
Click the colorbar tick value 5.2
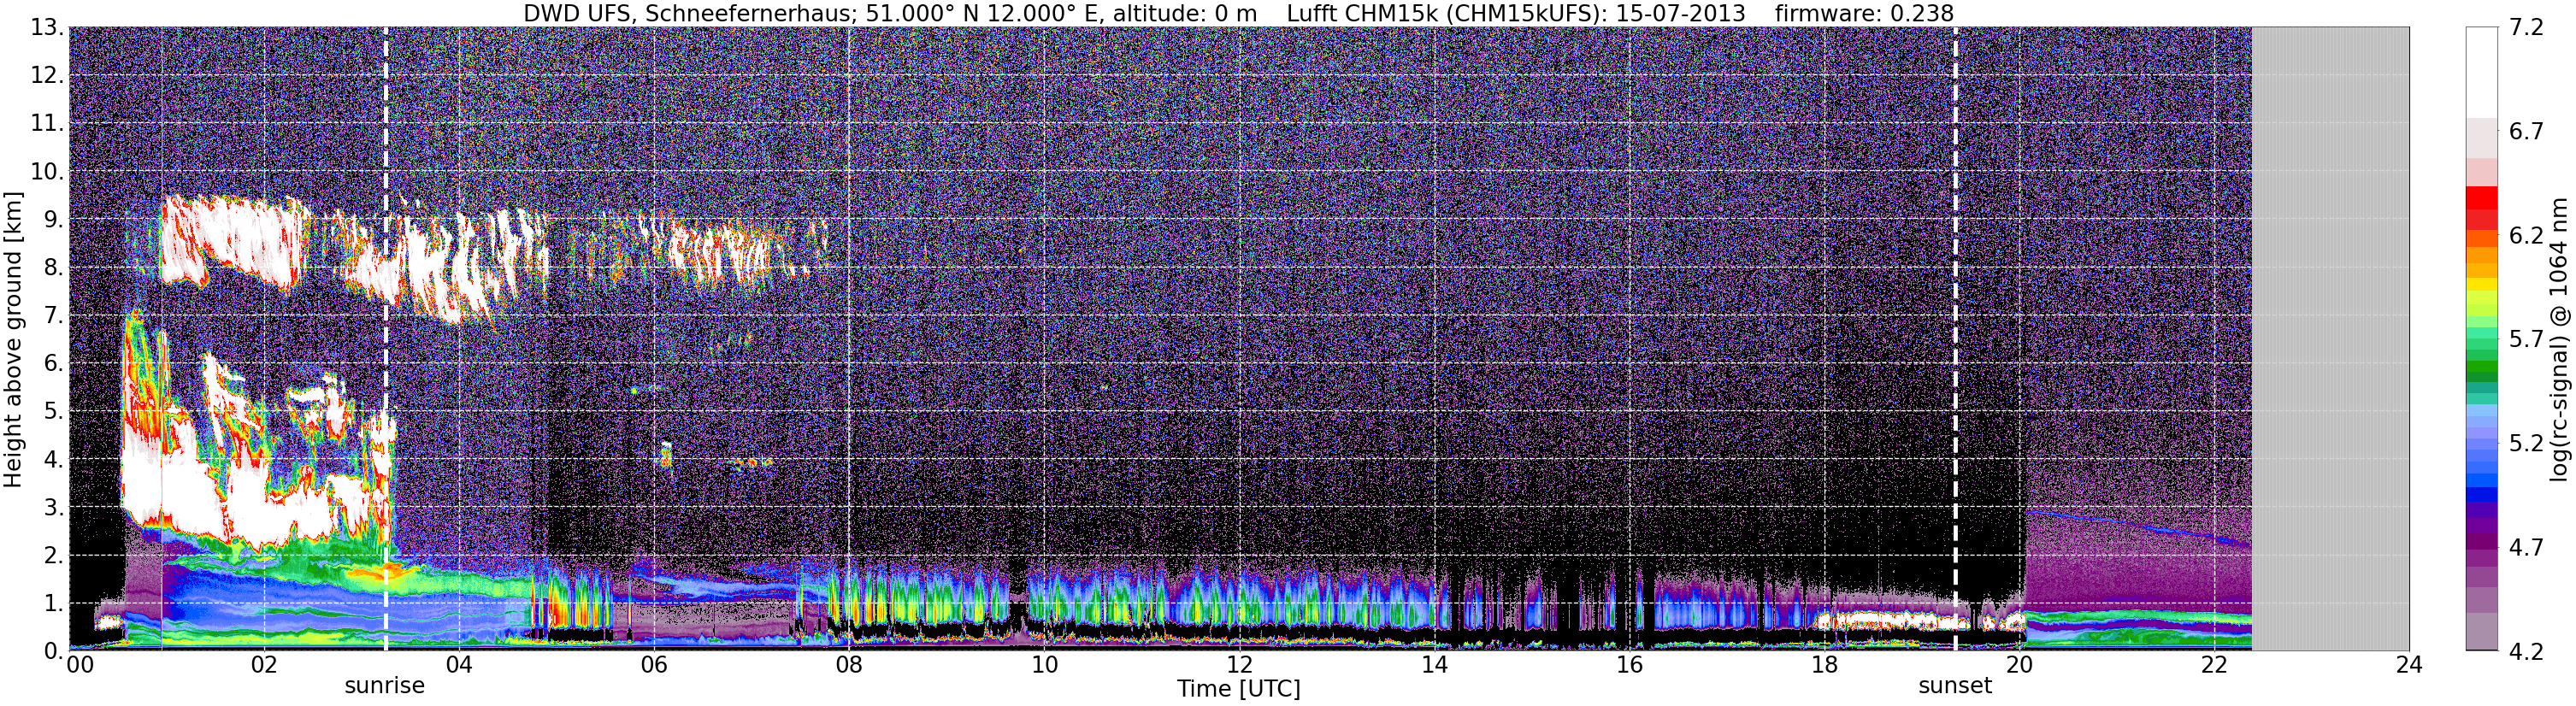(x=2526, y=443)
